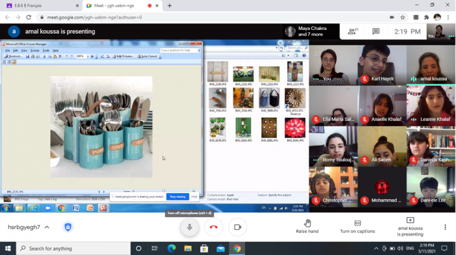The height and width of the screenshot is (255, 456).
Task: Turn off the microphone
Action: click(190, 227)
